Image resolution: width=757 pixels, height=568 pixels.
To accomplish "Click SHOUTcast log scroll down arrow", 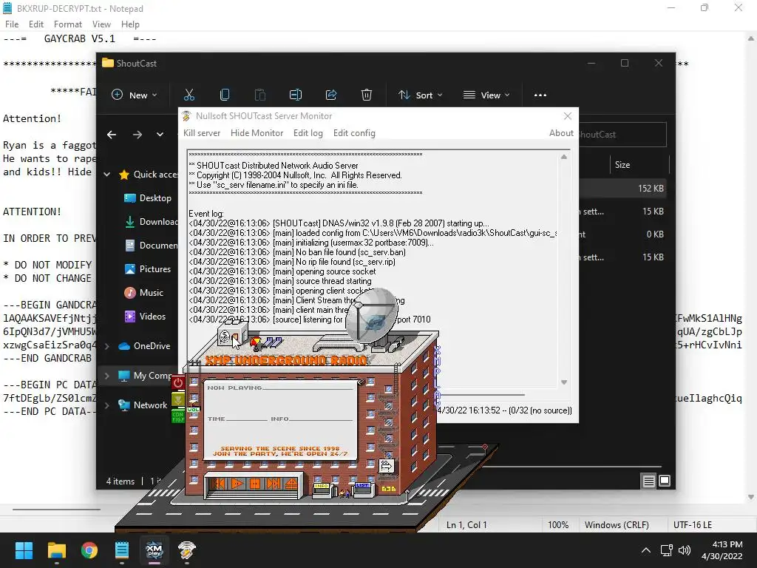I will [x=564, y=382].
